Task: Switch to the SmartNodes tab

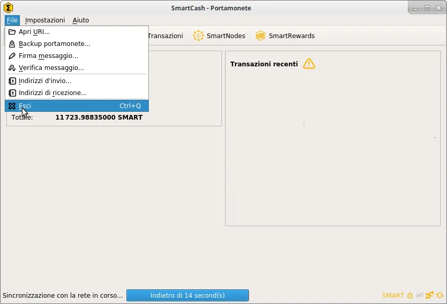Action: [x=219, y=36]
